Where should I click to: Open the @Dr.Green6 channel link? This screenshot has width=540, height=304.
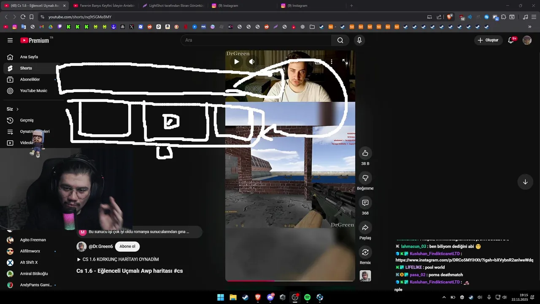coord(100,247)
